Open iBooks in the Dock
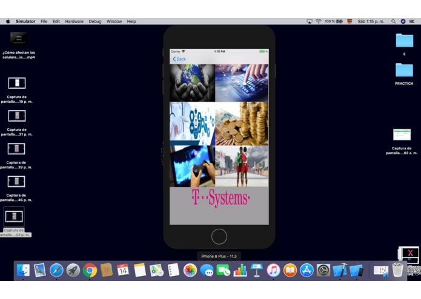 290,271
